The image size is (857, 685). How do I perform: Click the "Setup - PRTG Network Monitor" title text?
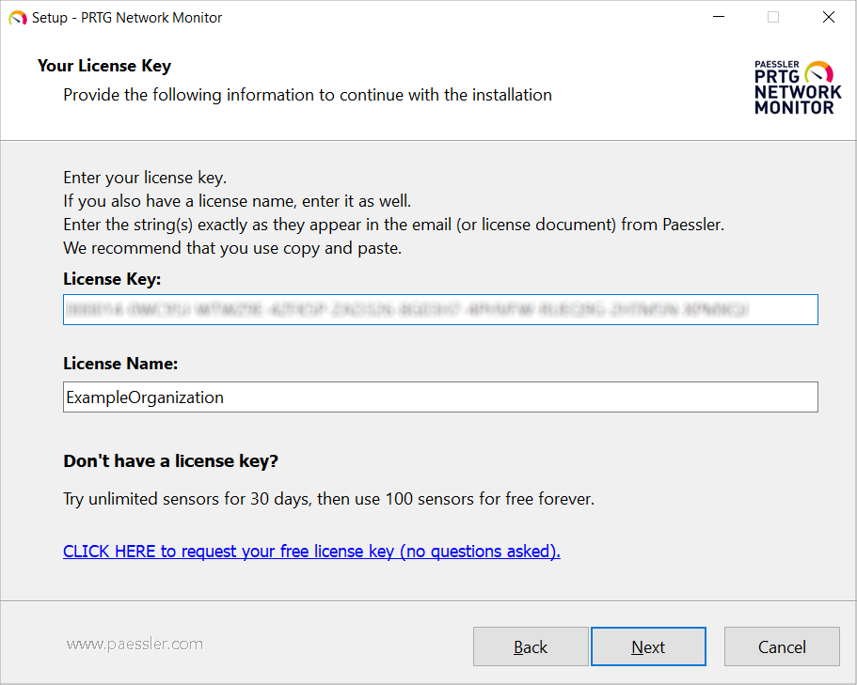[x=127, y=17]
